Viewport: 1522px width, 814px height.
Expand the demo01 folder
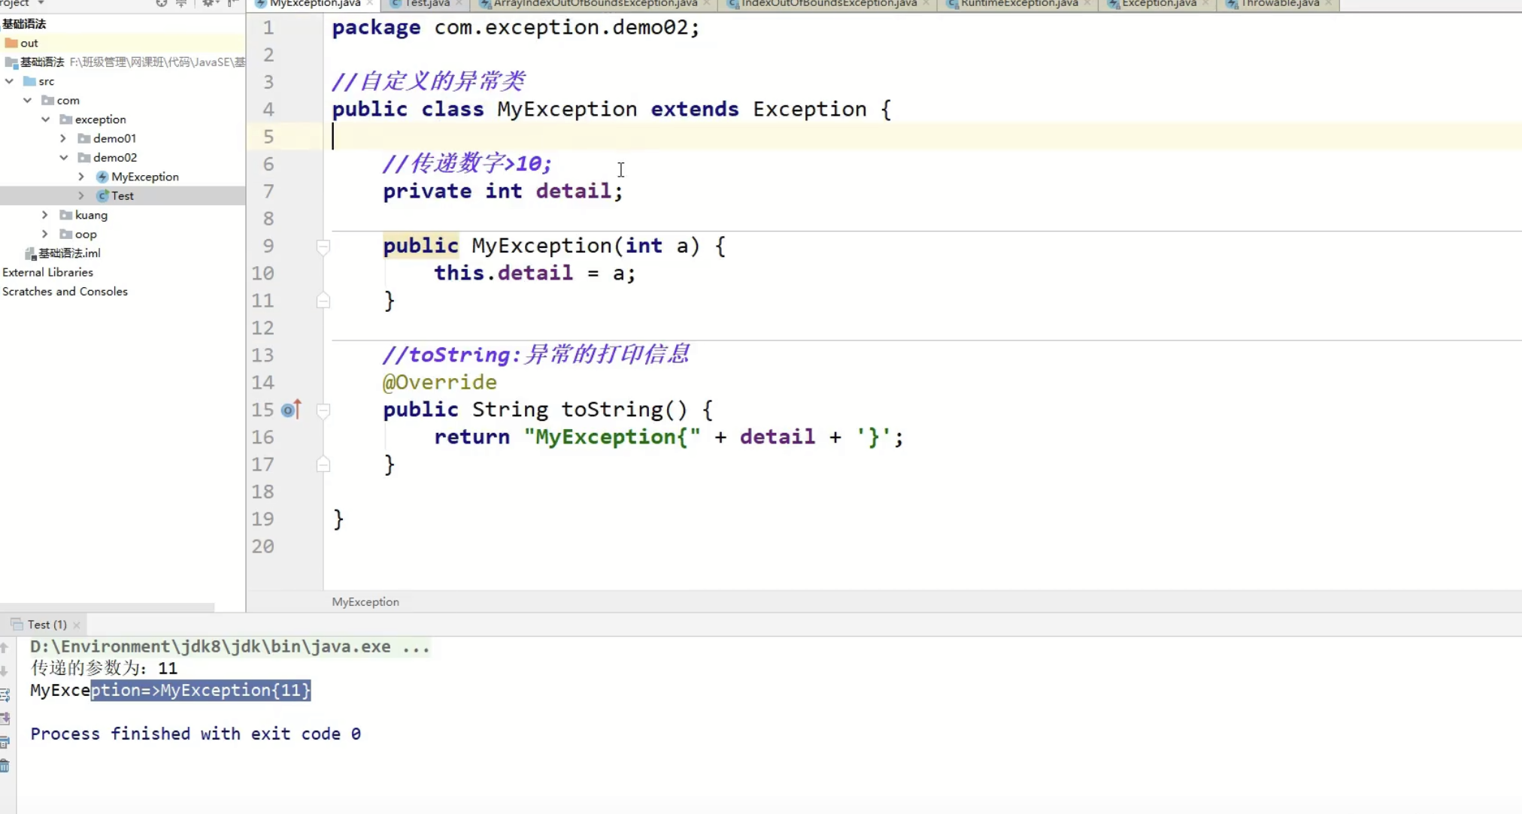pyautogui.click(x=63, y=138)
